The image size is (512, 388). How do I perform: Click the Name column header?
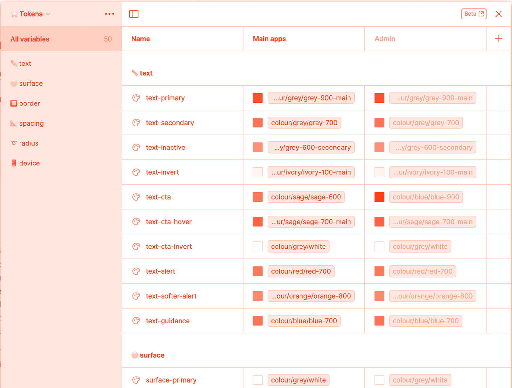coord(140,39)
